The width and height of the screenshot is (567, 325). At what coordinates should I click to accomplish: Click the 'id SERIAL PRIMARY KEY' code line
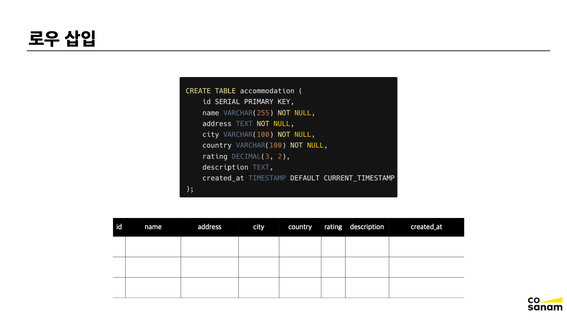click(248, 102)
